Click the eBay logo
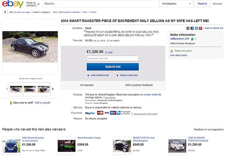Viewport: 227px width, 162px height. coord(13,4)
